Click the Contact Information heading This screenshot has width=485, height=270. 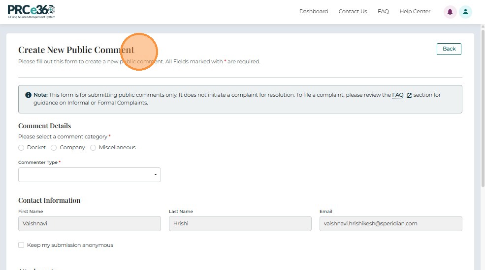(x=49, y=200)
